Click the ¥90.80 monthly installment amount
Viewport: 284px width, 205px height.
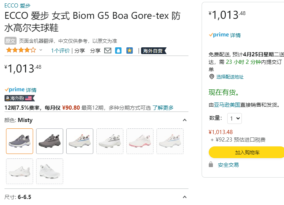71,108
